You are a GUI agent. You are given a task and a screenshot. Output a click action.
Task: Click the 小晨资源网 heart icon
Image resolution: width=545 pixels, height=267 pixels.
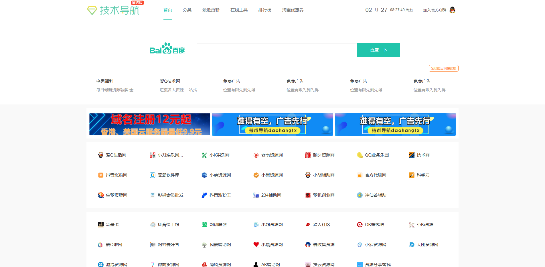(256, 244)
